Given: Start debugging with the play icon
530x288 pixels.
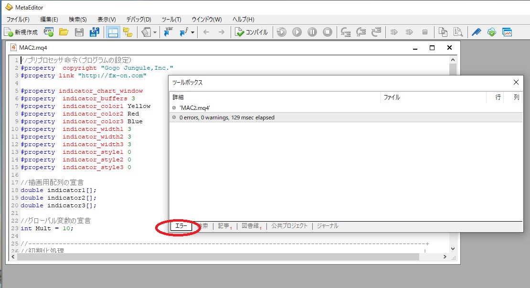Looking at the screenshot, I should tap(297, 32).
